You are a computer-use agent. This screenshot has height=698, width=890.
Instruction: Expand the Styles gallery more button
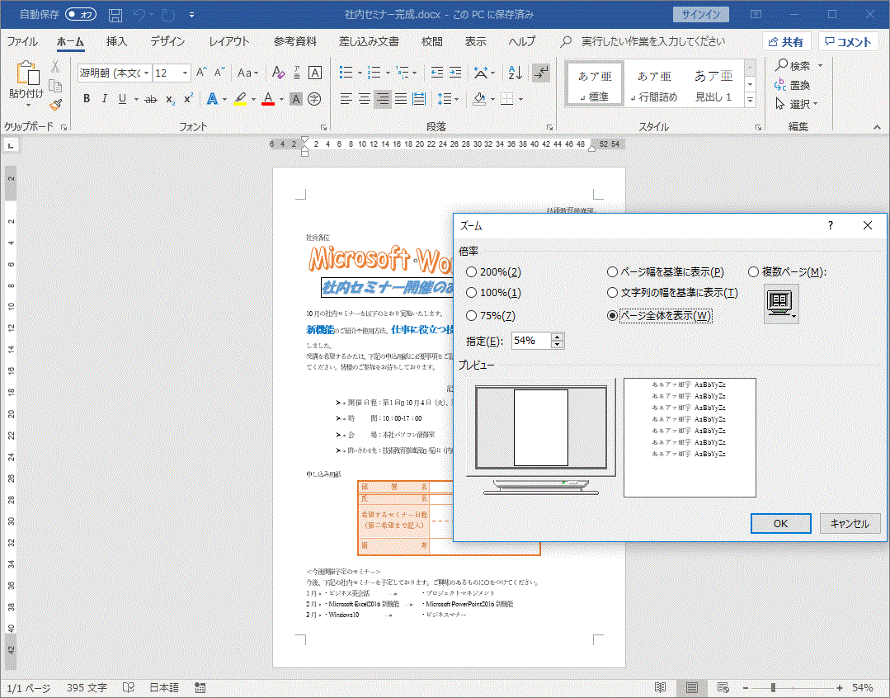pos(750,99)
